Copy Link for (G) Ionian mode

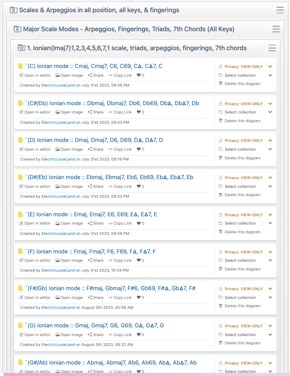(x=120, y=334)
